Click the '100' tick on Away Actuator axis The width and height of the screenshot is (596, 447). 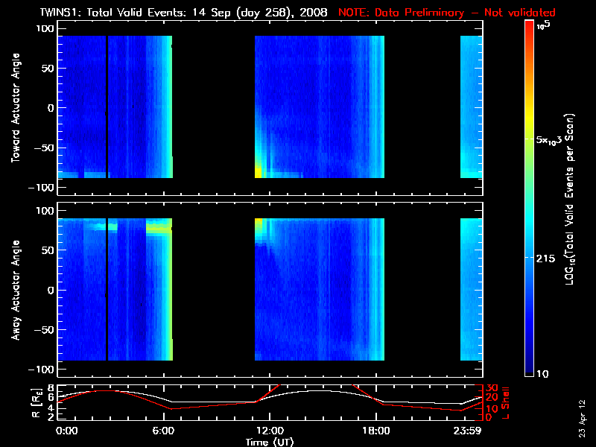point(45,211)
